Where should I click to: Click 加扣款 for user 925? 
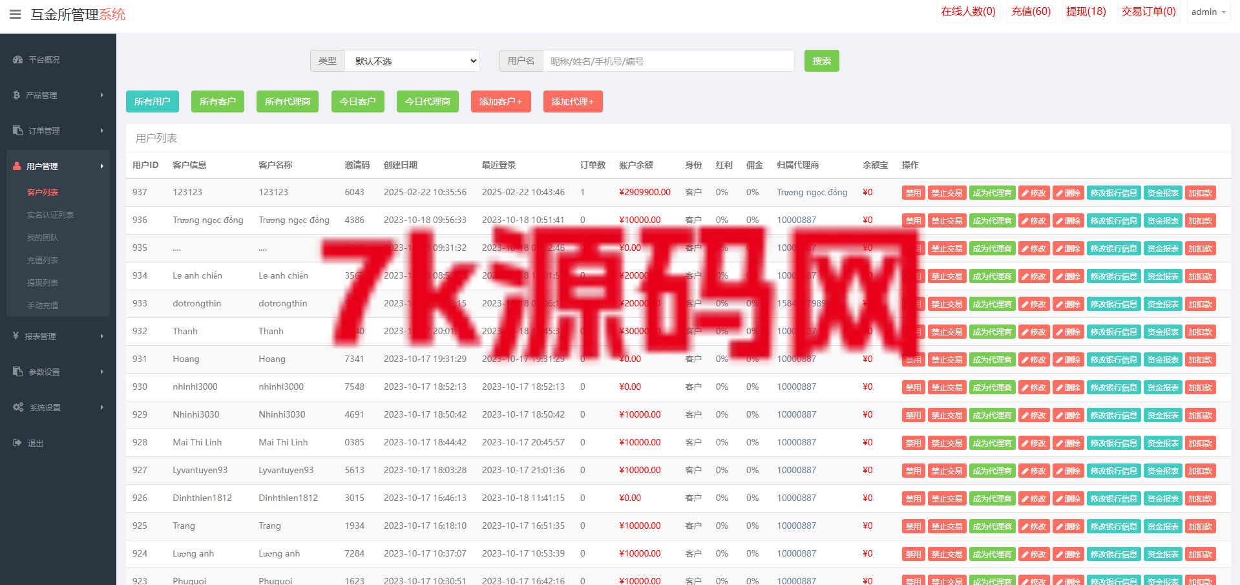[1201, 526]
